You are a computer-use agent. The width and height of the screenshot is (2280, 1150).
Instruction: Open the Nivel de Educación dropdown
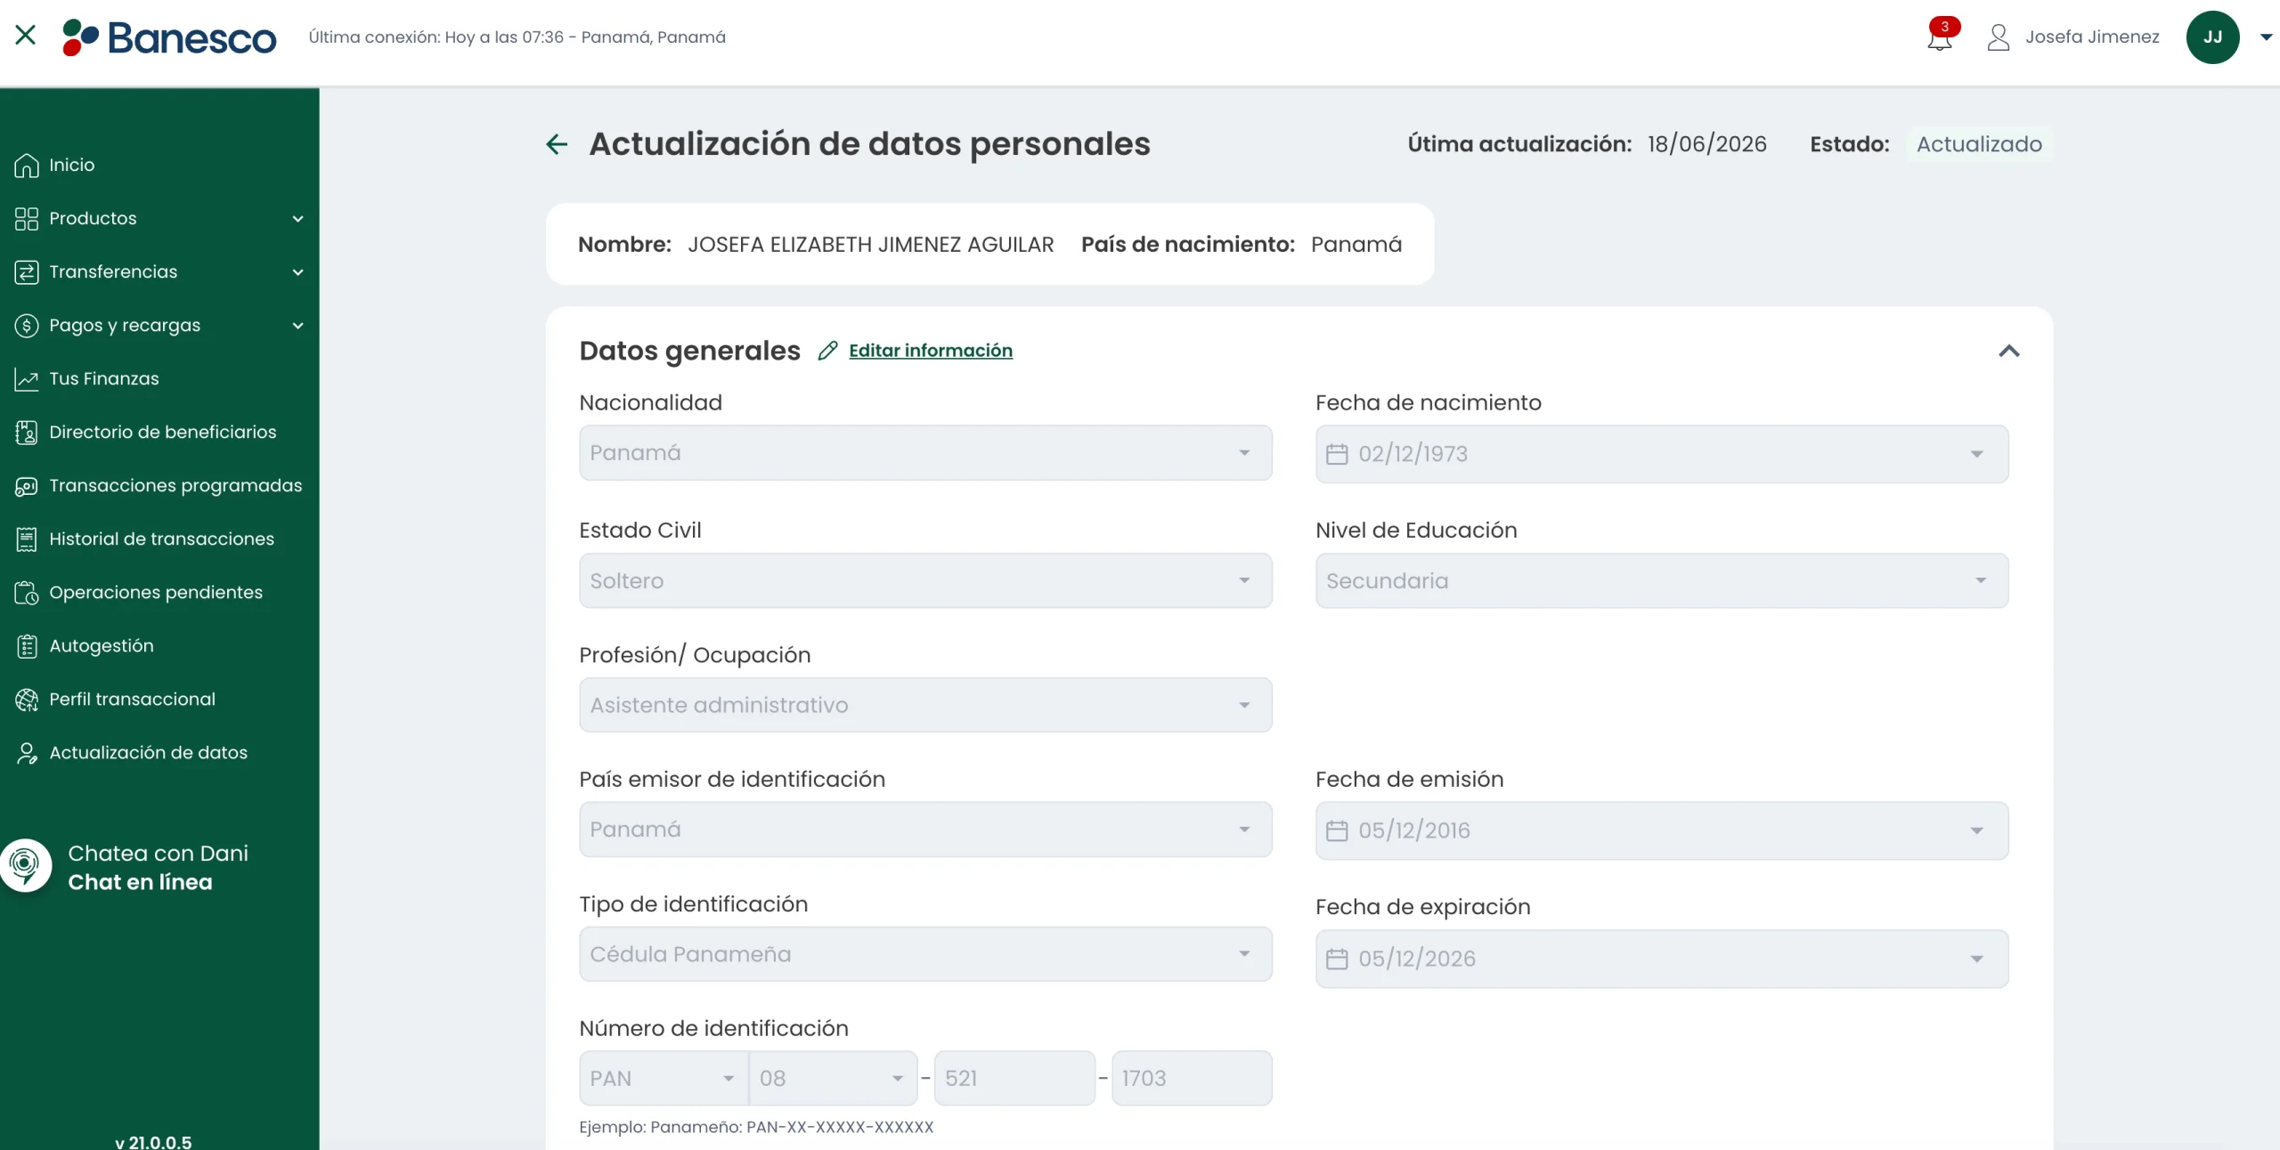(x=1662, y=580)
